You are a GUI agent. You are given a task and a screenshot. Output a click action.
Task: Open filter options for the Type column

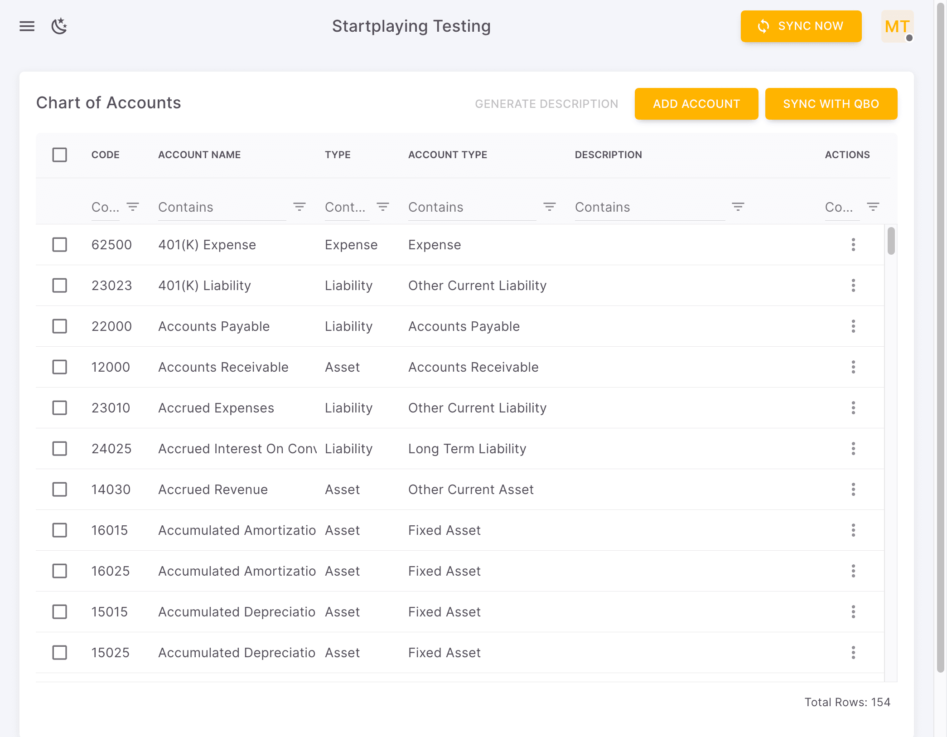[x=383, y=207]
